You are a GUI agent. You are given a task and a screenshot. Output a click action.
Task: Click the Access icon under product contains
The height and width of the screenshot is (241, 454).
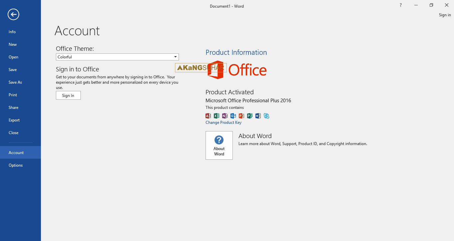coord(208,116)
